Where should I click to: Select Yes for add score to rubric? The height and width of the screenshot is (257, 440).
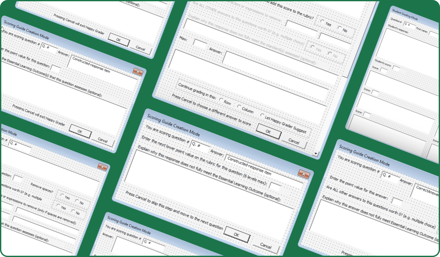pos(322,21)
